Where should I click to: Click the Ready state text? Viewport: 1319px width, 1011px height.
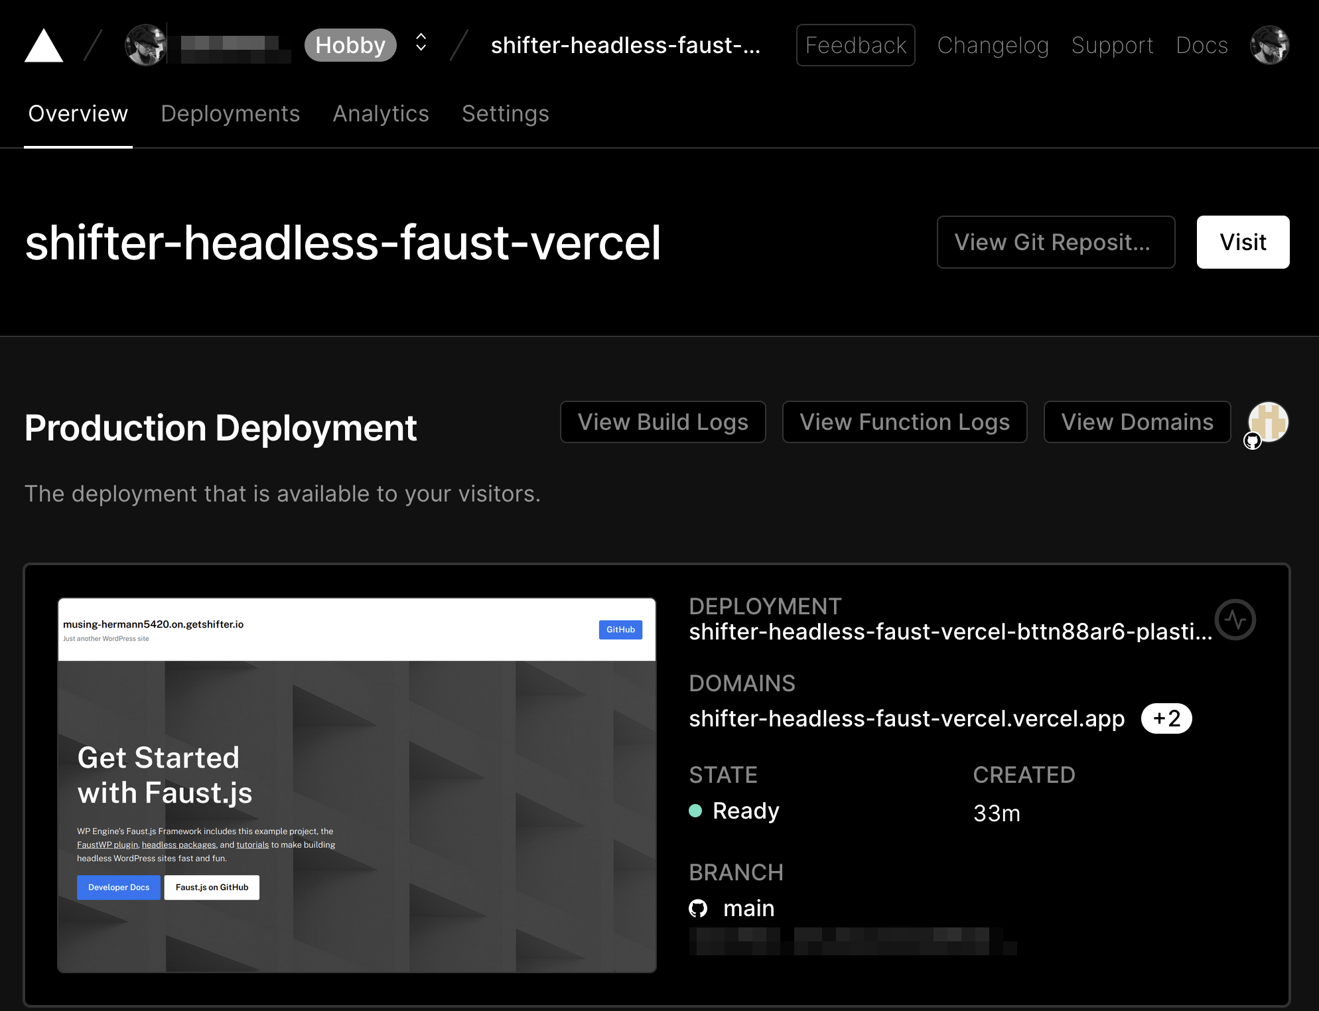tap(746, 811)
